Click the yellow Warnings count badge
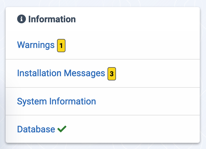Viewport: 206px width, 149px height. [61, 45]
